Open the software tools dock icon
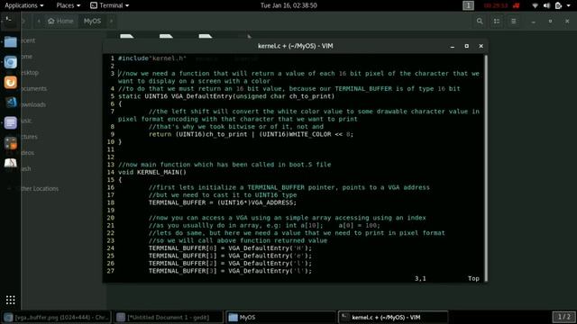 10,143
